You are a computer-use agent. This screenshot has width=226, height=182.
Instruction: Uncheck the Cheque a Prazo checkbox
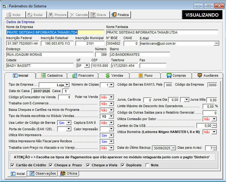(51, 165)
